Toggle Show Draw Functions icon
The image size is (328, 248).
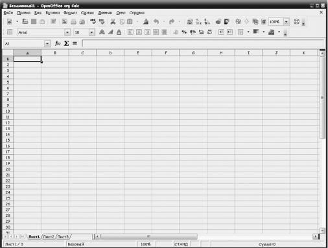pyautogui.click(x=227, y=21)
